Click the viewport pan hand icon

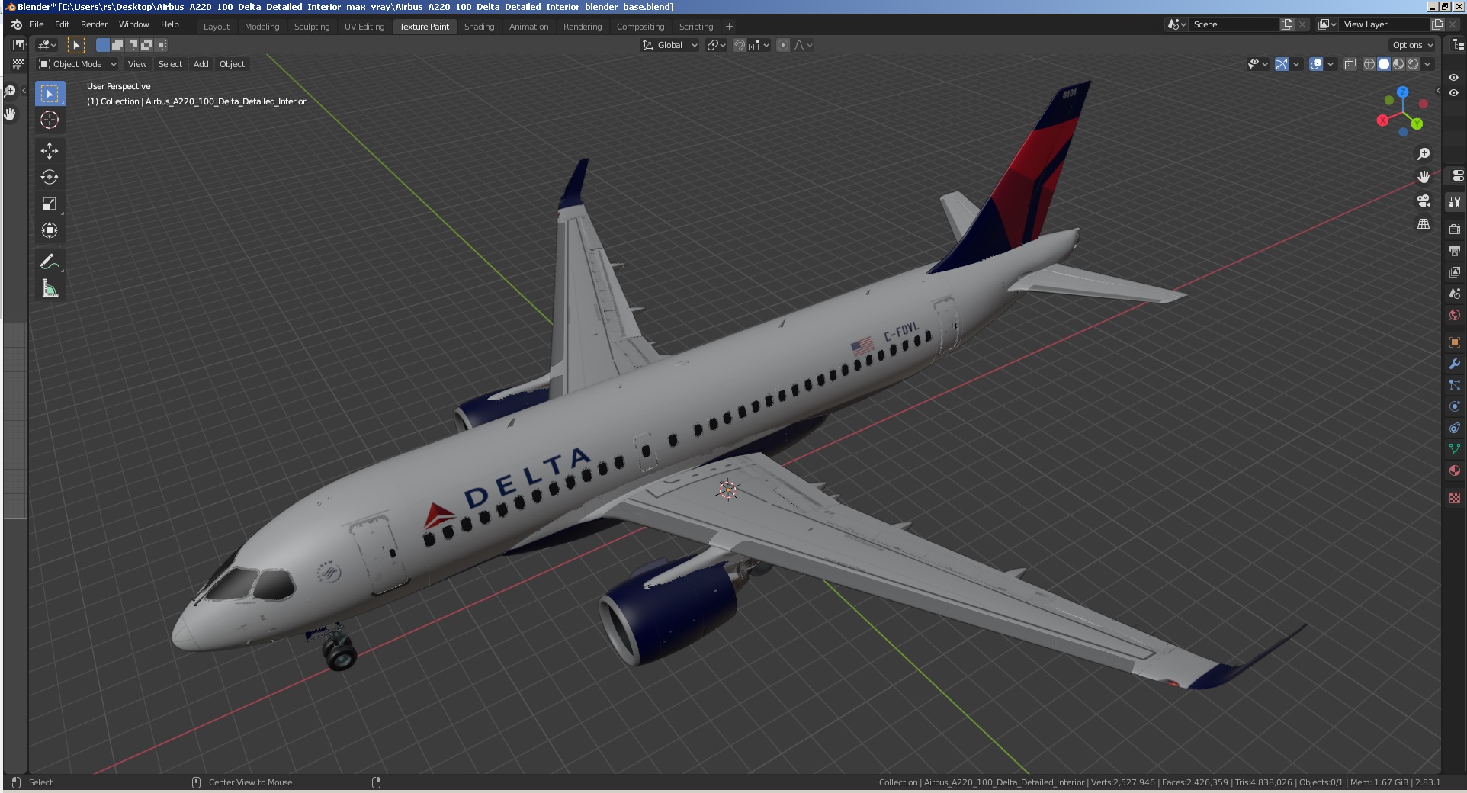tap(1424, 177)
